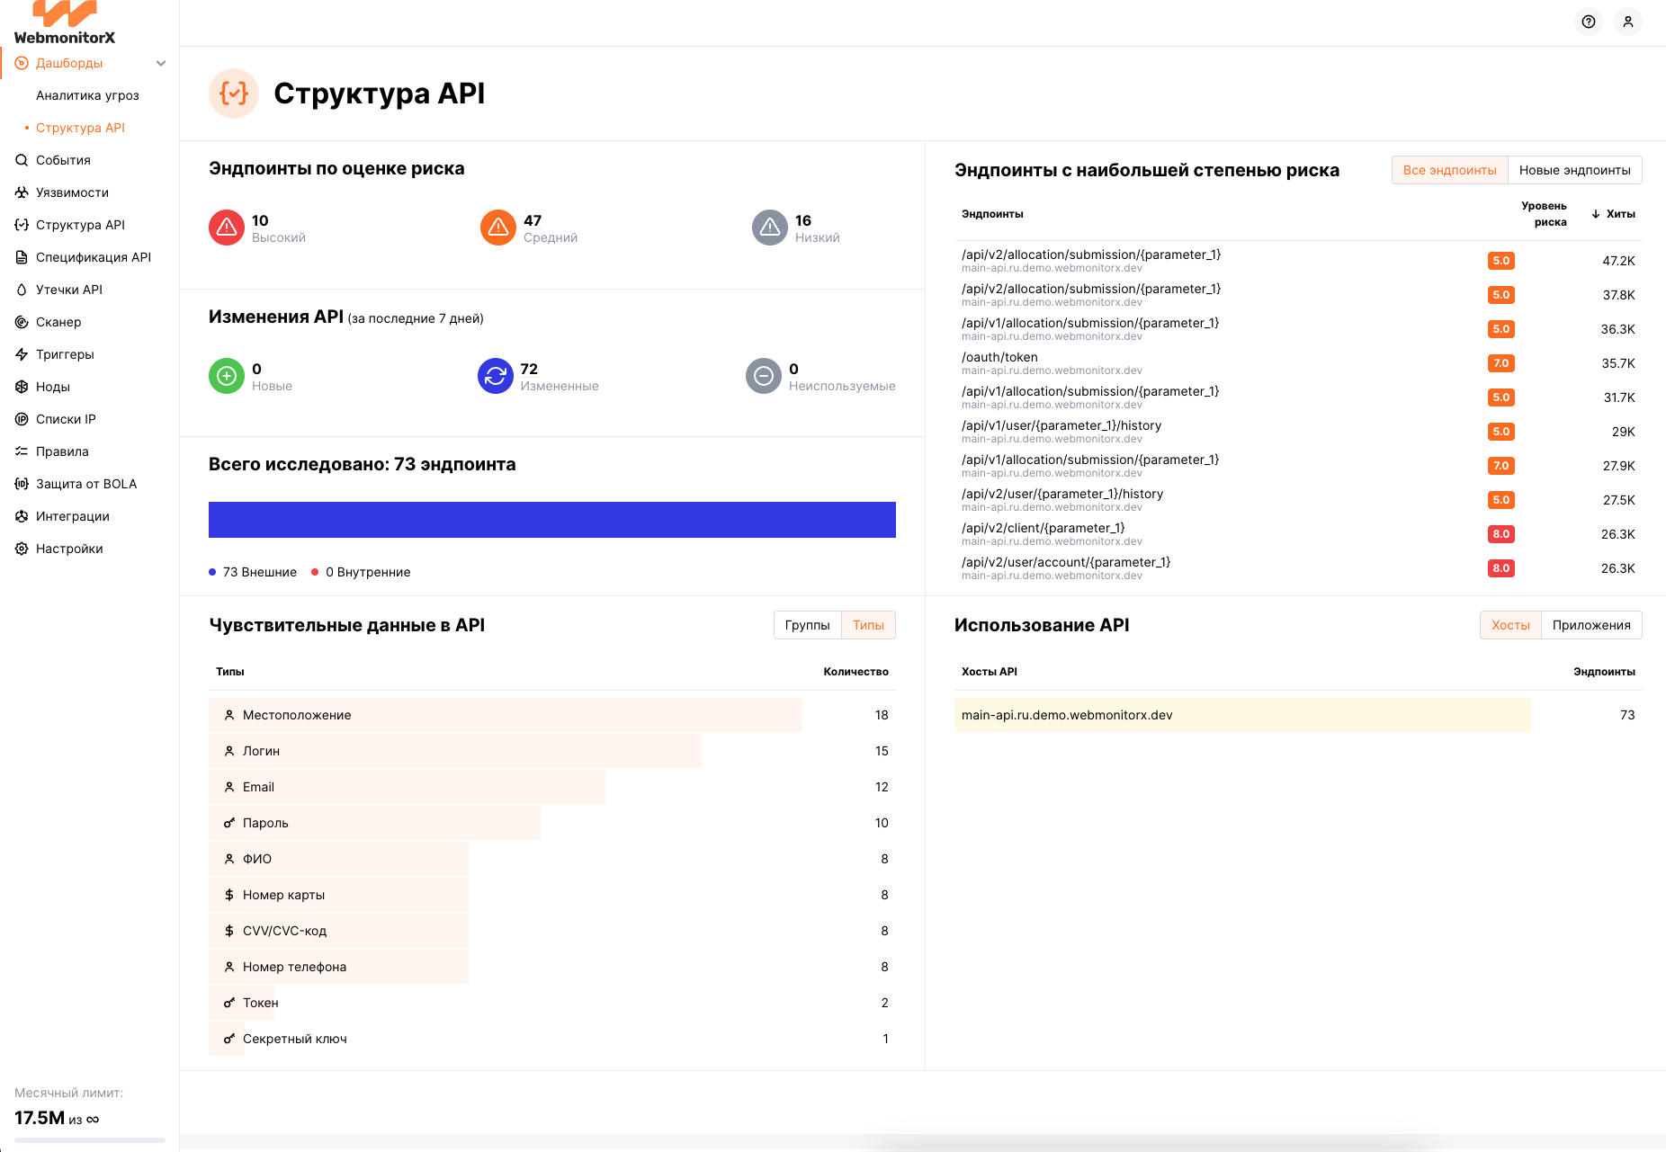The width and height of the screenshot is (1666, 1152).
Task: Select the Типы tab
Action: coord(868,625)
